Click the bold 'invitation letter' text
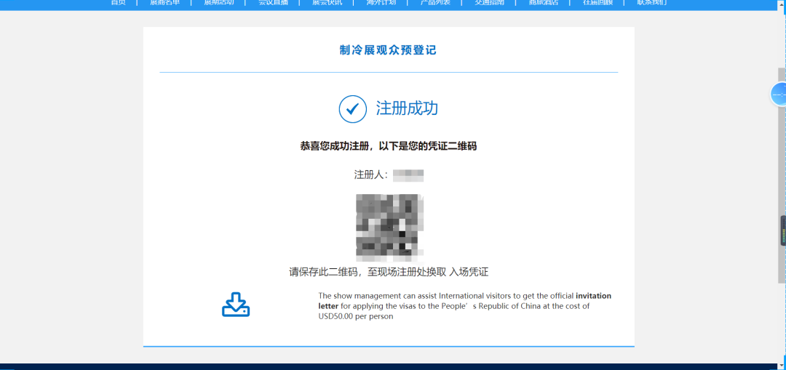This screenshot has height=370, width=786. 594,295
